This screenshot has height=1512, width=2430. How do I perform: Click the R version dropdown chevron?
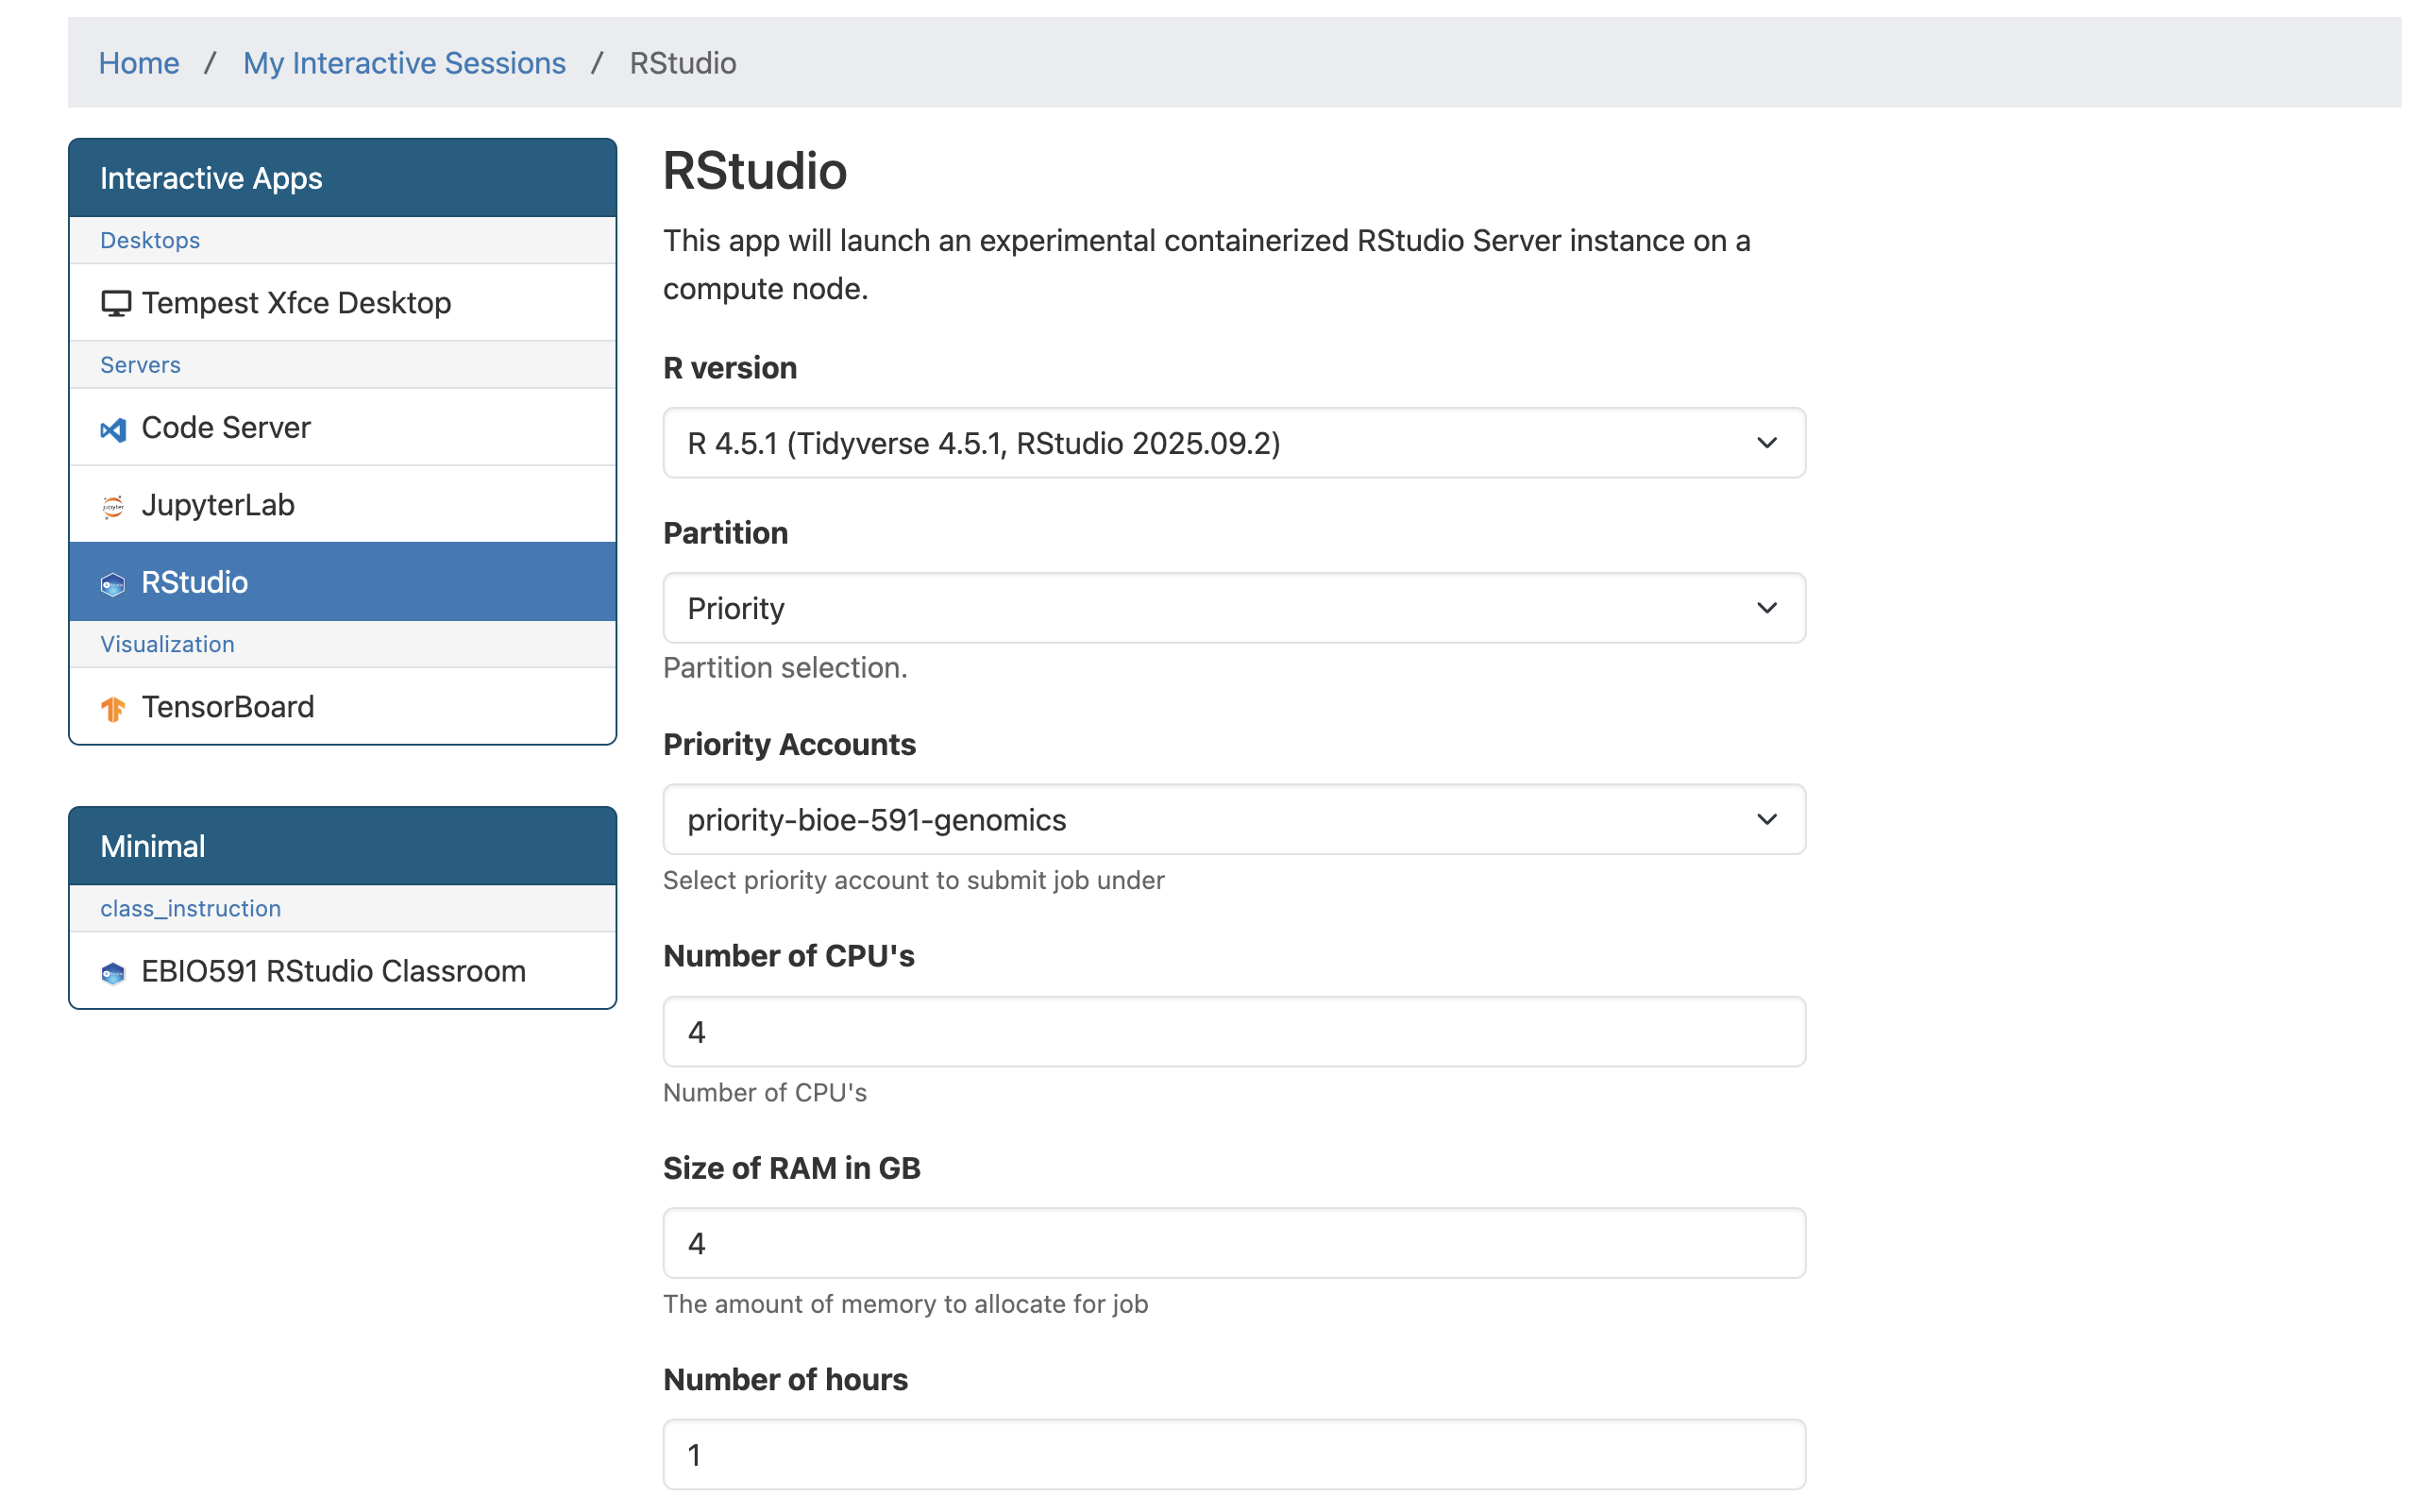pyautogui.click(x=1766, y=443)
